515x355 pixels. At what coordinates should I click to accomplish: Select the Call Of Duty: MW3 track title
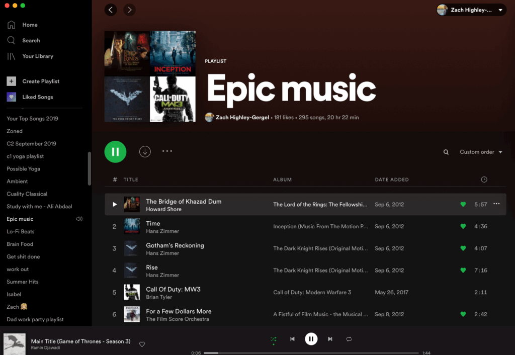173,289
